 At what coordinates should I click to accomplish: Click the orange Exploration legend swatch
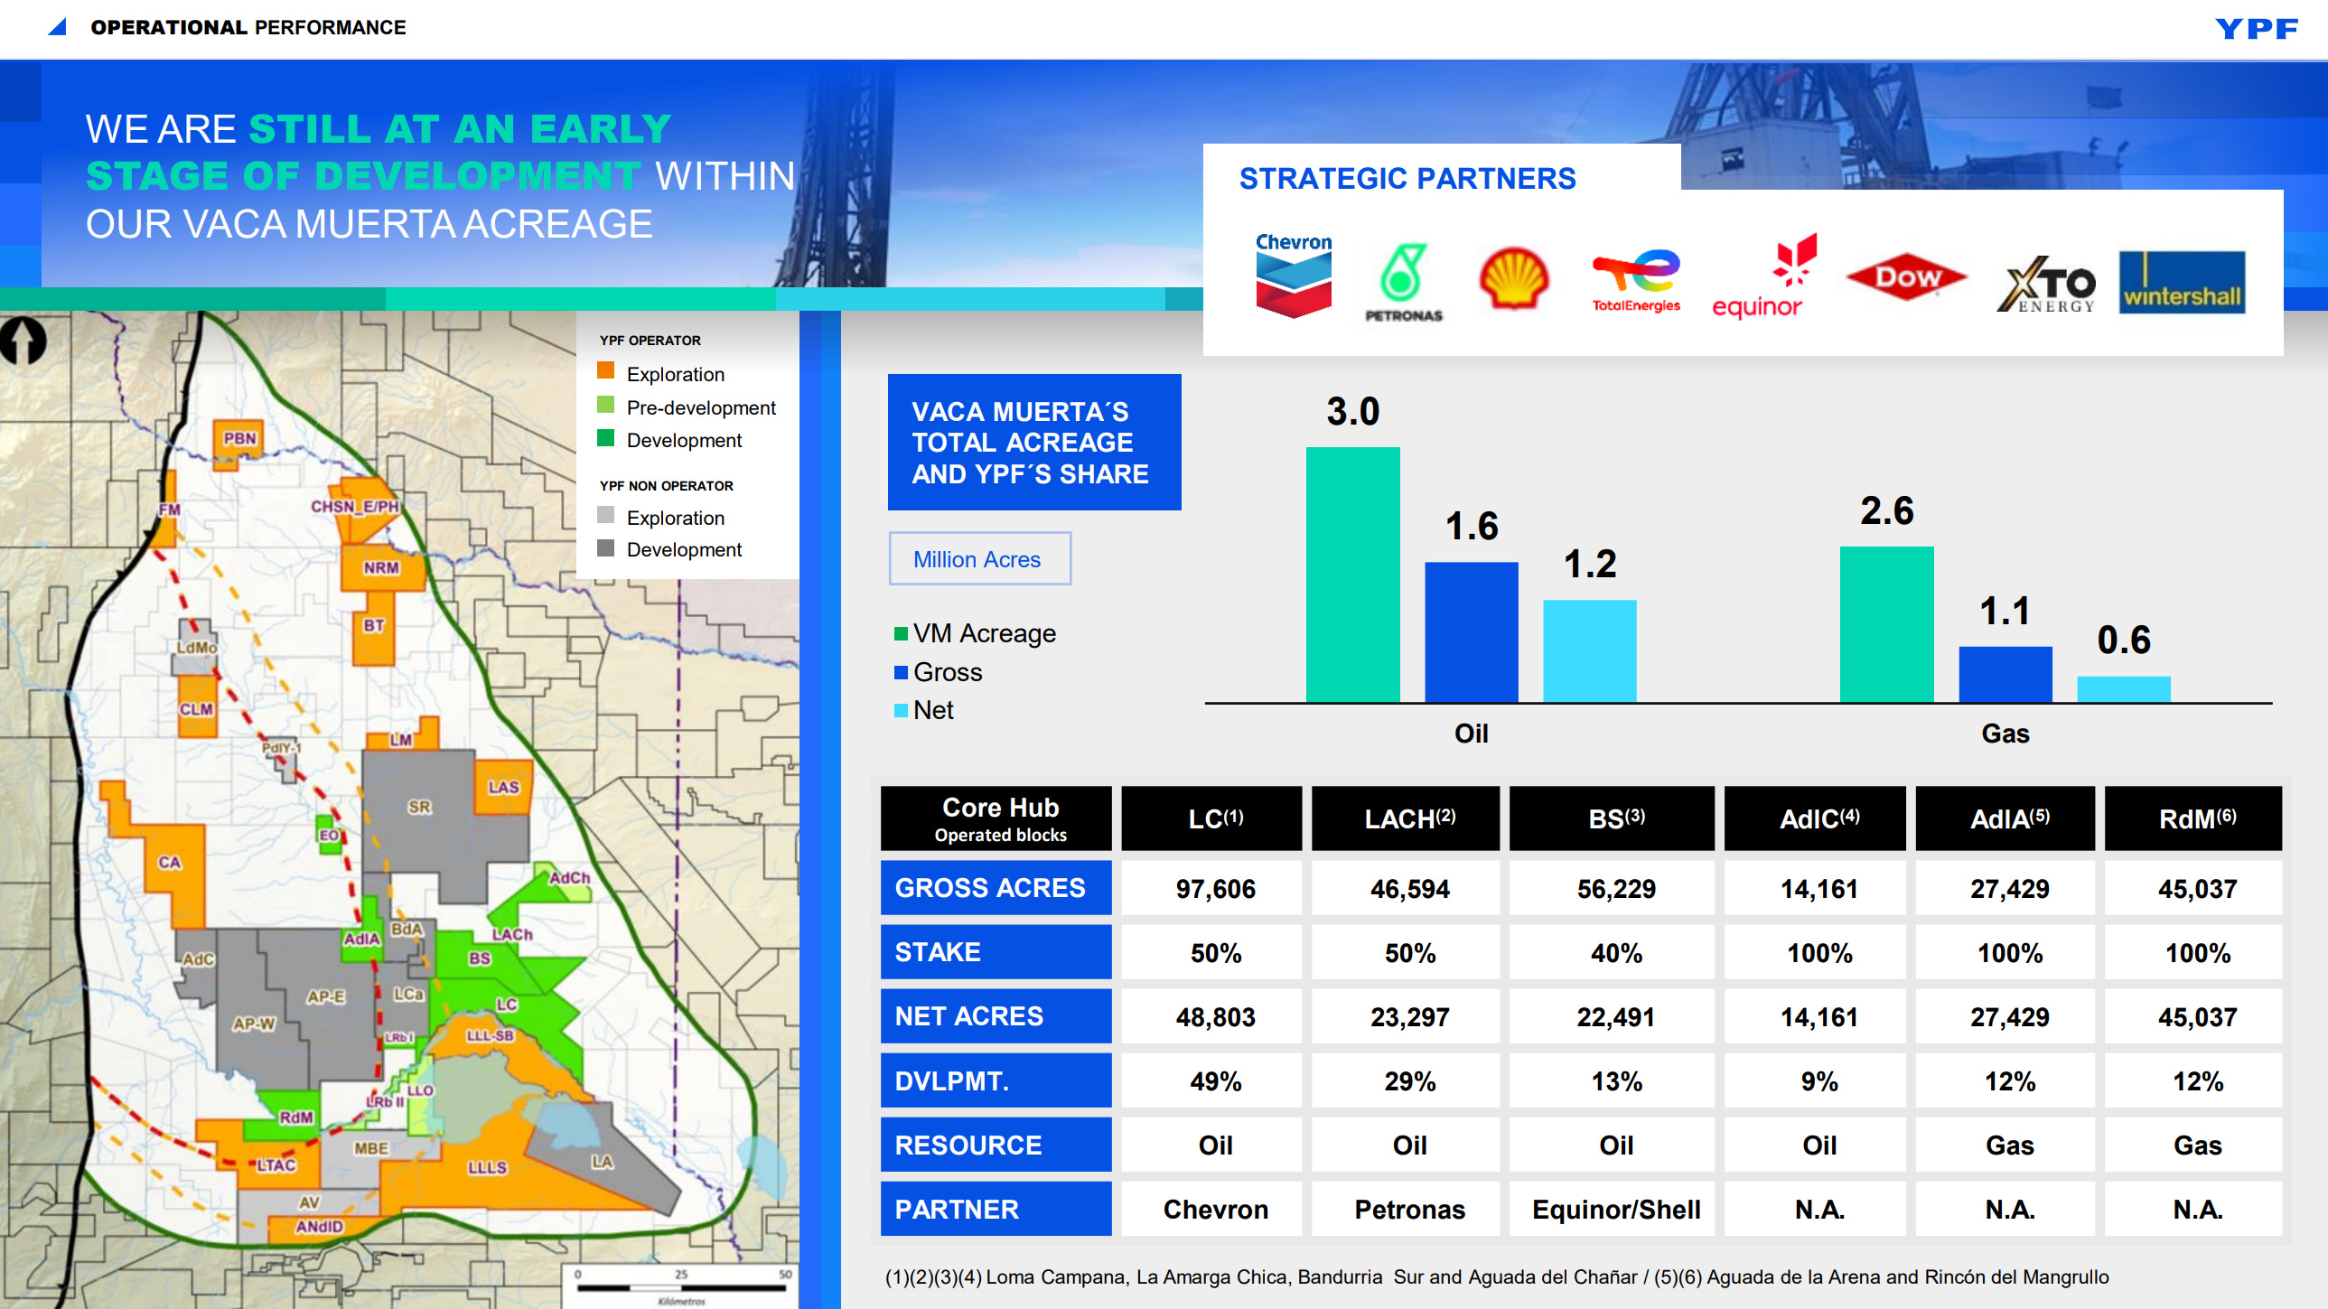coord(605,371)
